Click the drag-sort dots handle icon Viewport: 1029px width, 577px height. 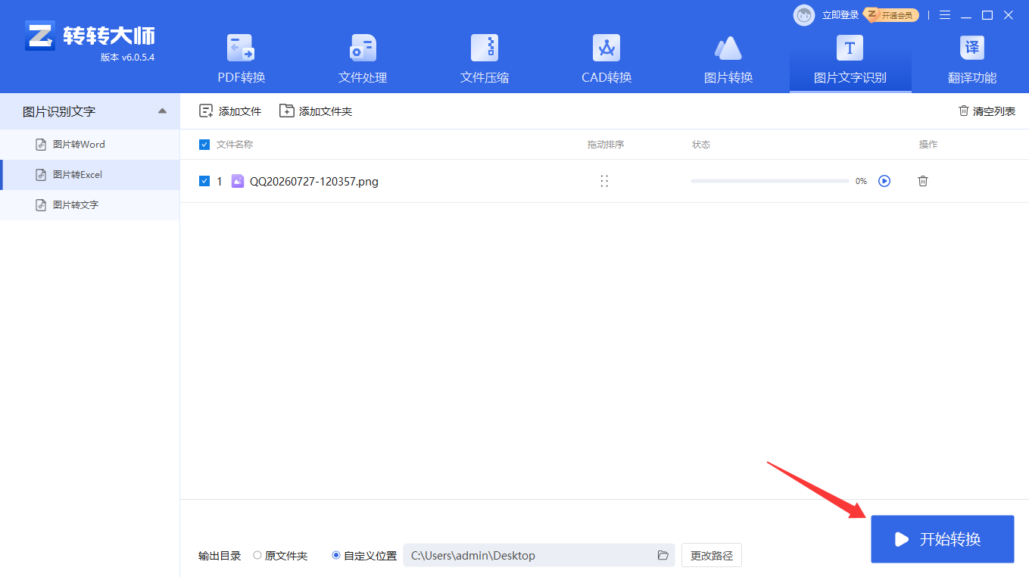pos(604,181)
